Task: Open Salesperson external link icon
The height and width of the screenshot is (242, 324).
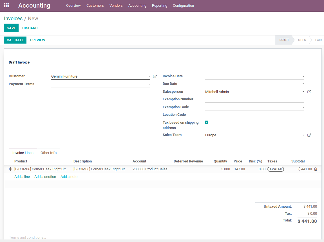Action: coord(309,92)
